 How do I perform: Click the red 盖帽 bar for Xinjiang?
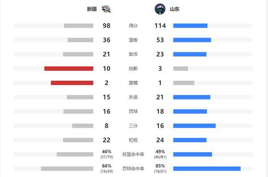click(x=72, y=83)
